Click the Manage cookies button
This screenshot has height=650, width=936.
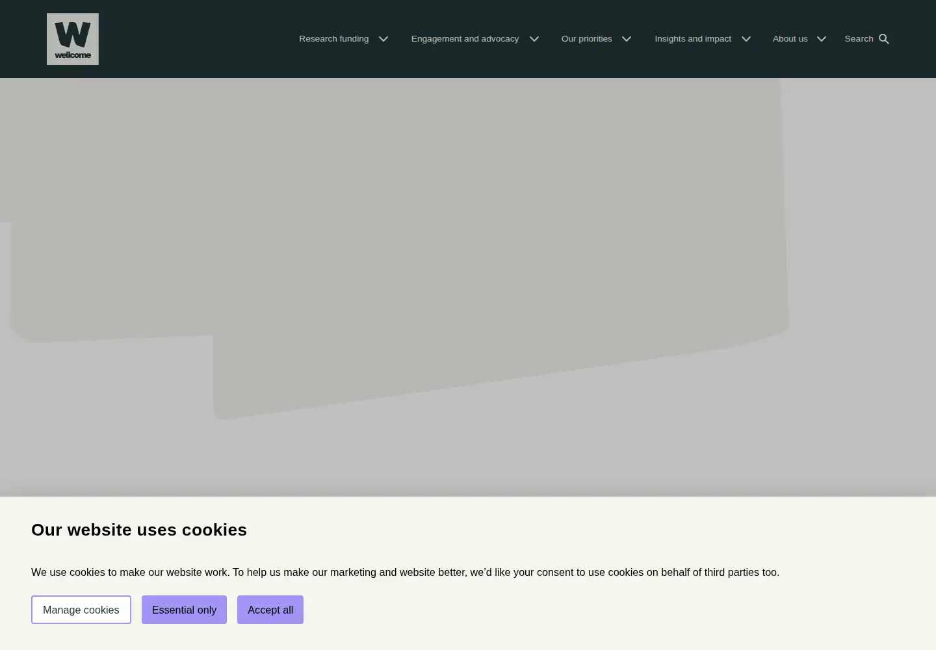[x=81, y=610]
